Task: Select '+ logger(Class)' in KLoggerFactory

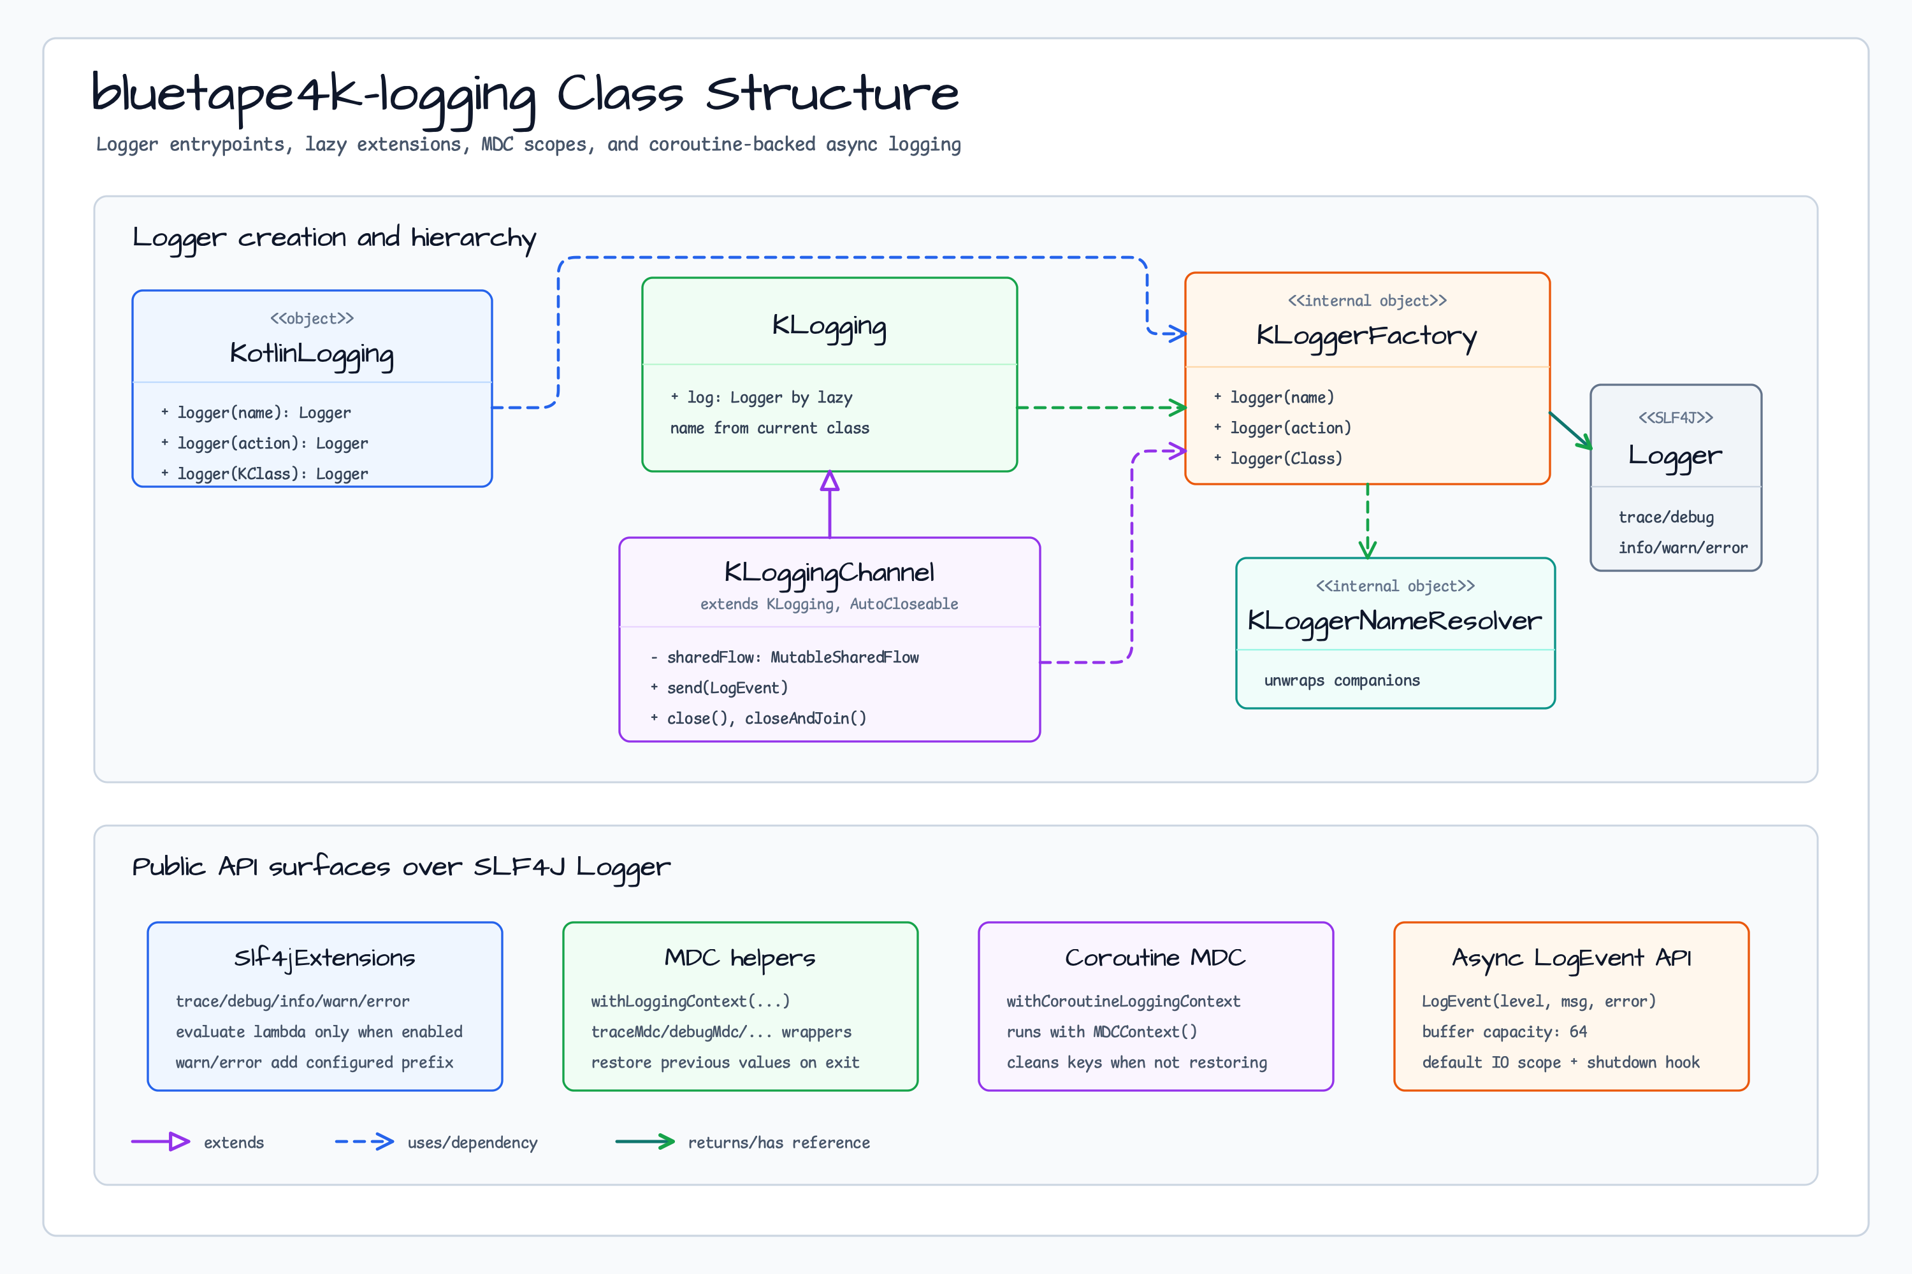Action: [x=1278, y=459]
